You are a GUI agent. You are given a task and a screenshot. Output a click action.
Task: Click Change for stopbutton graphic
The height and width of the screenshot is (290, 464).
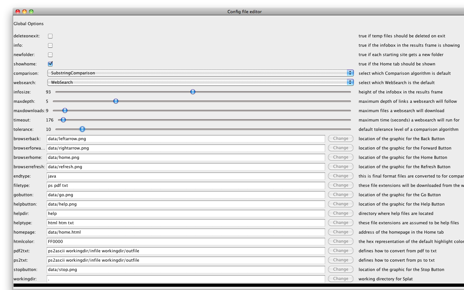(x=341, y=269)
